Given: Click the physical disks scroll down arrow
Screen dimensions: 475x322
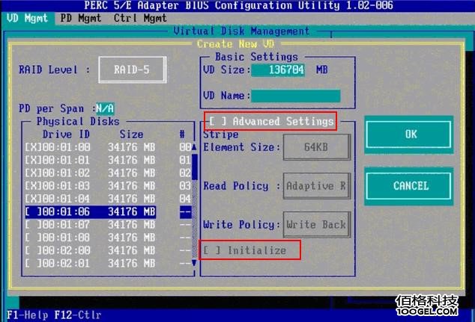Looking at the screenshot, I should (x=194, y=264).
